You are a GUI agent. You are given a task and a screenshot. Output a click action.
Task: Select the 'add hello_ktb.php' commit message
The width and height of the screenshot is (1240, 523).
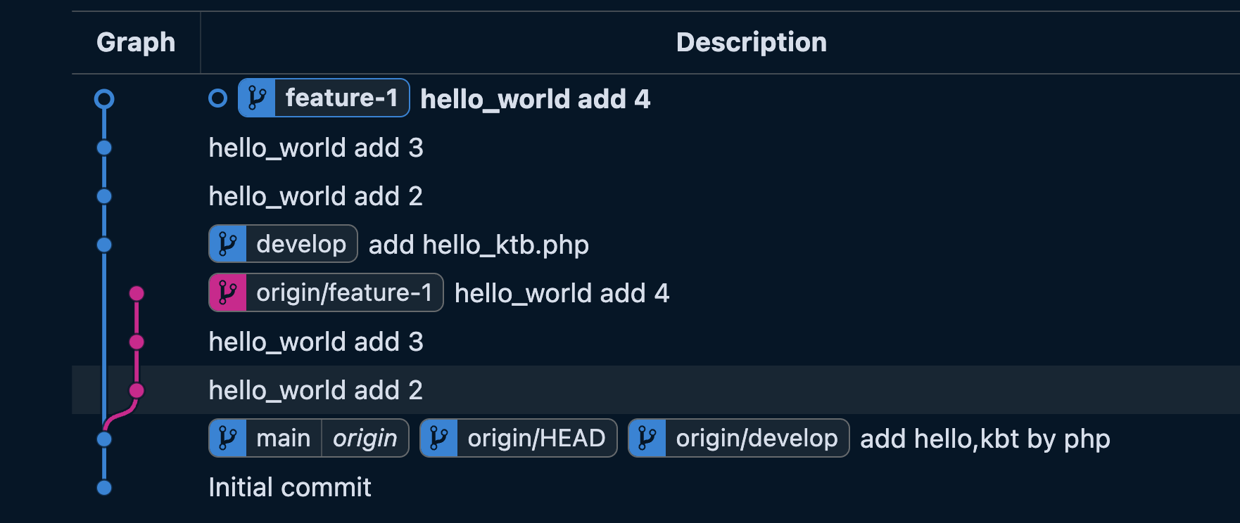[x=479, y=245]
